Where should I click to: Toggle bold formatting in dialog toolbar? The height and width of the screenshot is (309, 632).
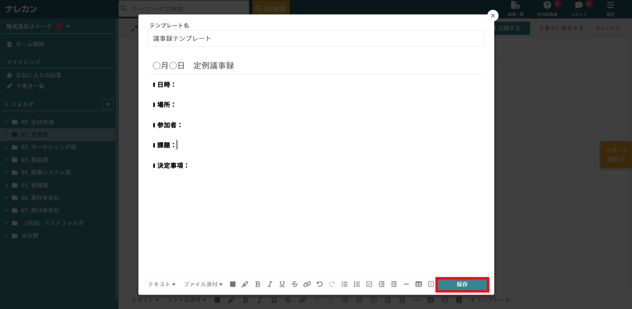pyautogui.click(x=258, y=284)
